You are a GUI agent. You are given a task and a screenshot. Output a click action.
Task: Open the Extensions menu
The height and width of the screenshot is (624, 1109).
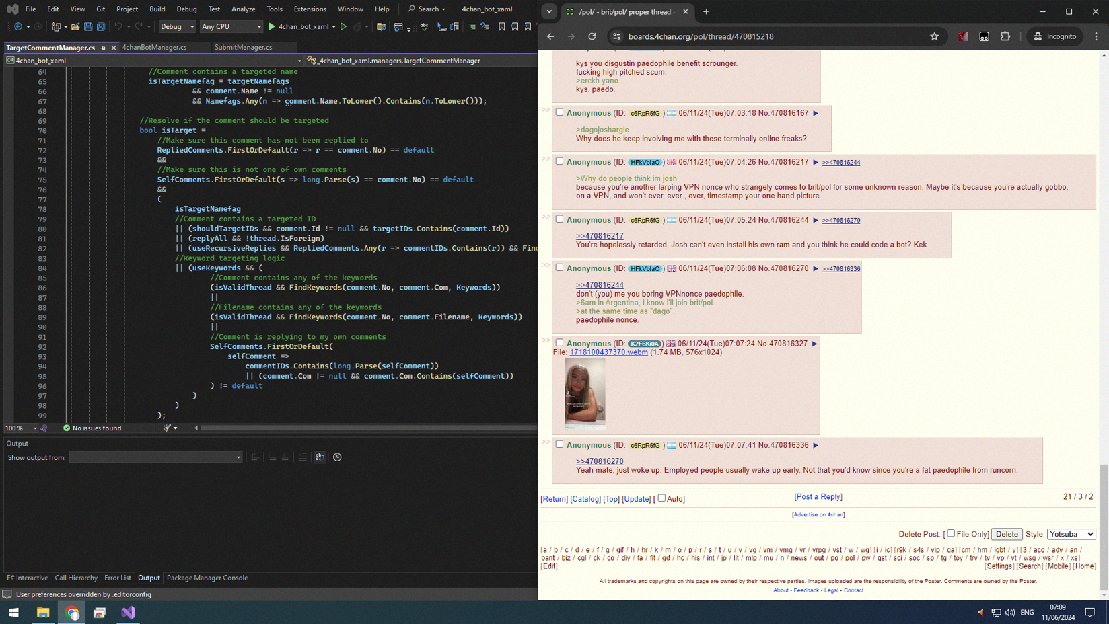click(x=310, y=9)
